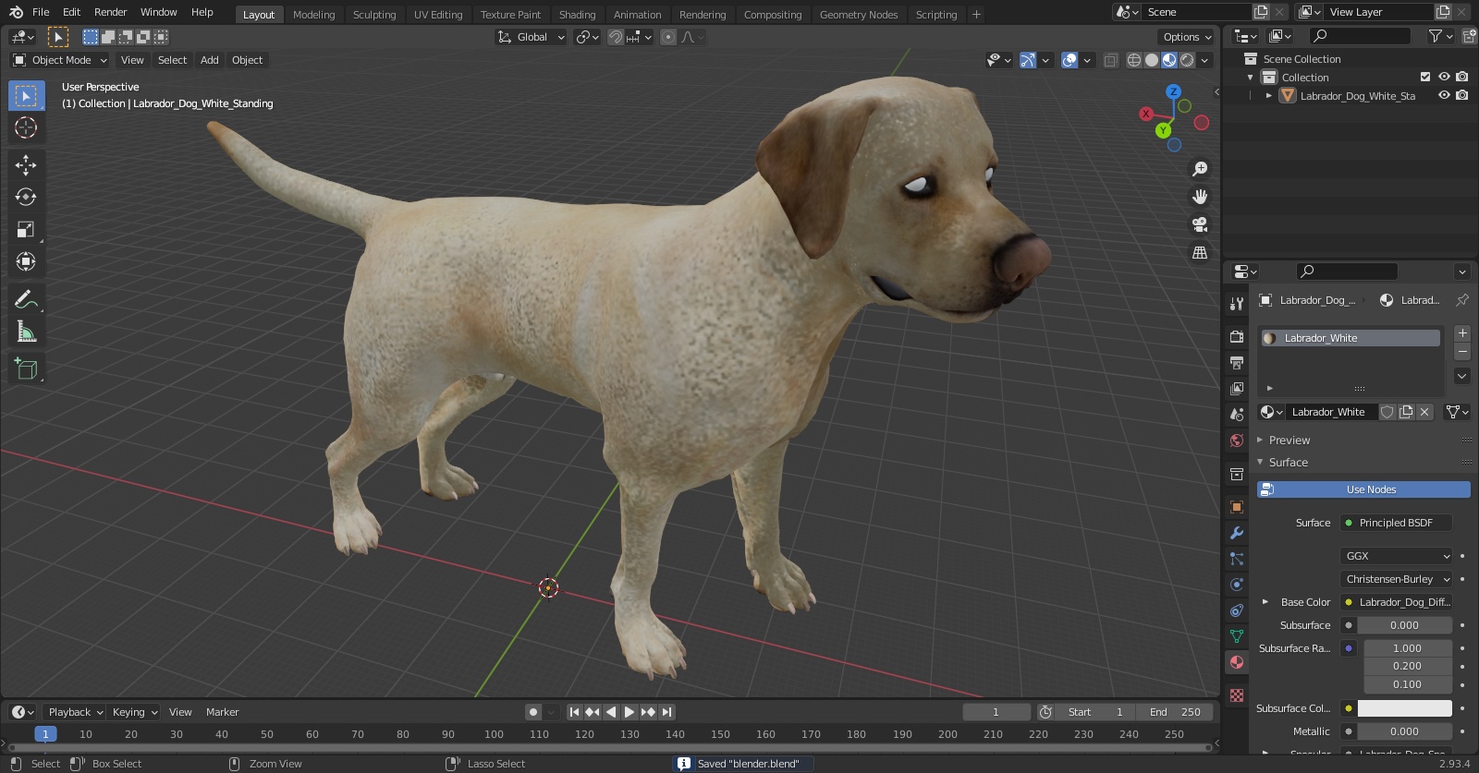This screenshot has height=773, width=1479.
Task: Toggle viewport gizmos display
Action: 1028,60
